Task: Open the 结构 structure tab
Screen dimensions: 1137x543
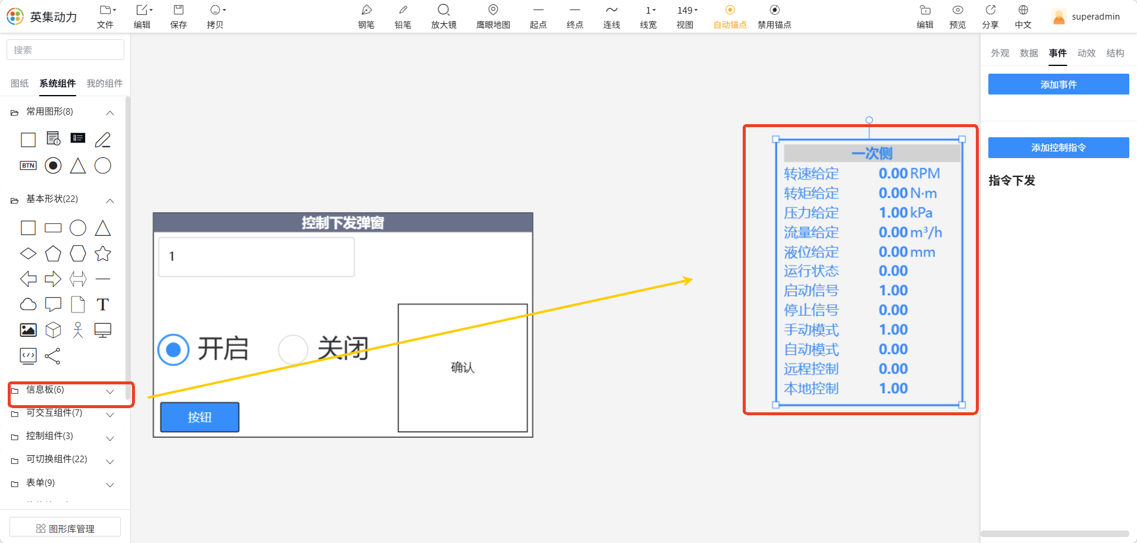Action: (1115, 53)
